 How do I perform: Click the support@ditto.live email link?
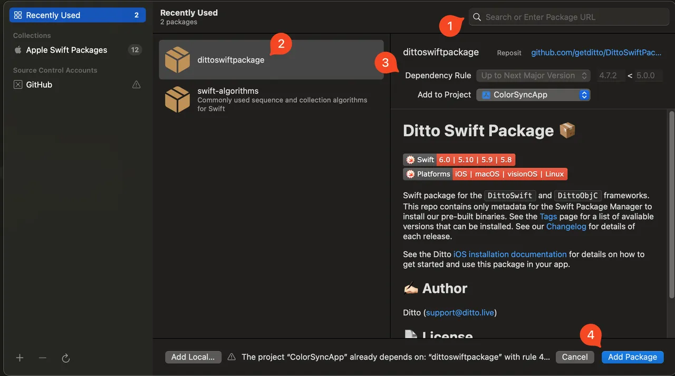(x=460, y=313)
